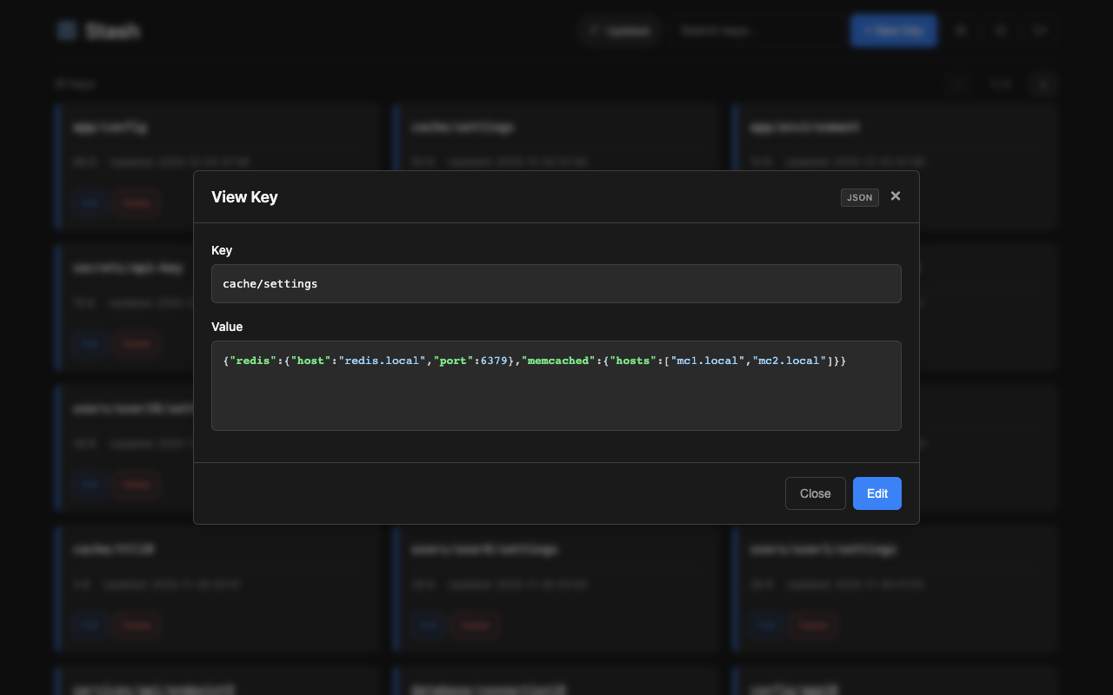The width and height of the screenshot is (1113, 695).
Task: Click the Key field showing cache/settings
Action: 556,283
